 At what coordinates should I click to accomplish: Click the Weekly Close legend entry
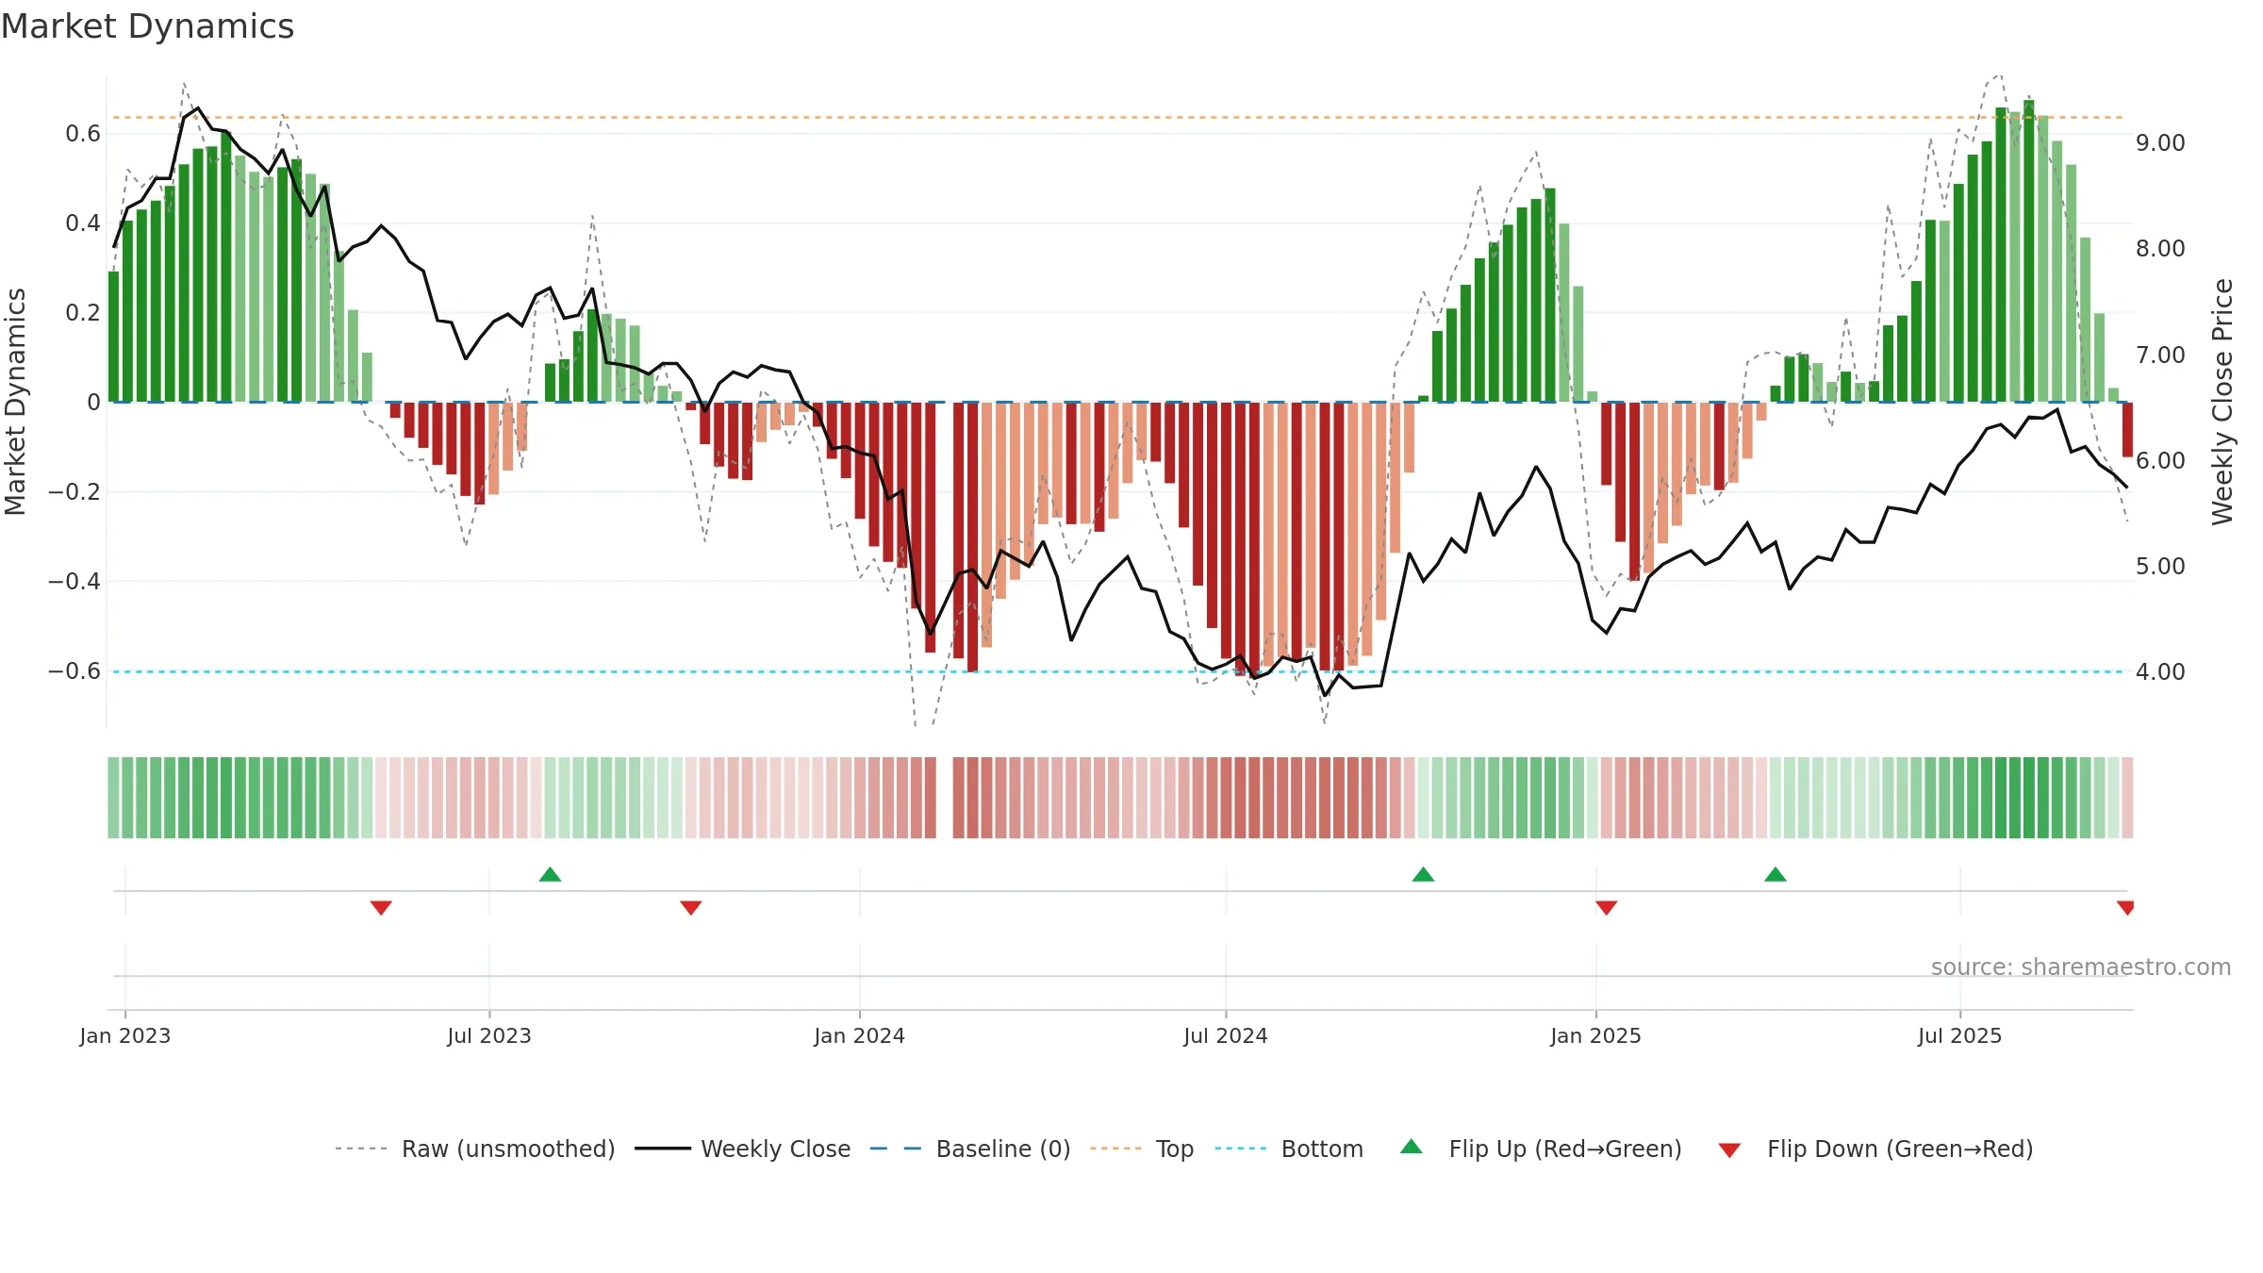tap(742, 1149)
